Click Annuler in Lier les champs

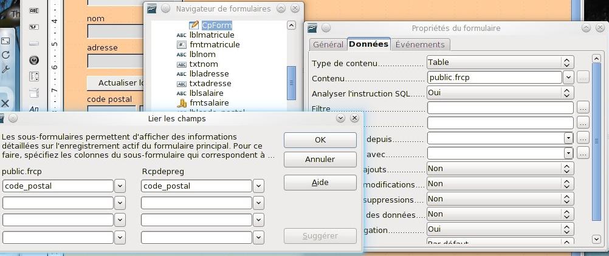click(320, 160)
